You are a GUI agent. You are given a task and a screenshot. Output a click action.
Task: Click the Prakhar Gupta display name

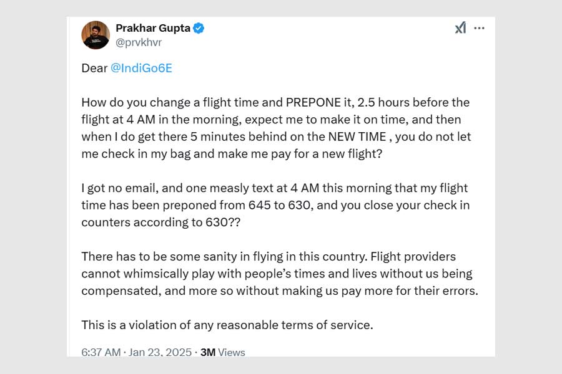(153, 28)
